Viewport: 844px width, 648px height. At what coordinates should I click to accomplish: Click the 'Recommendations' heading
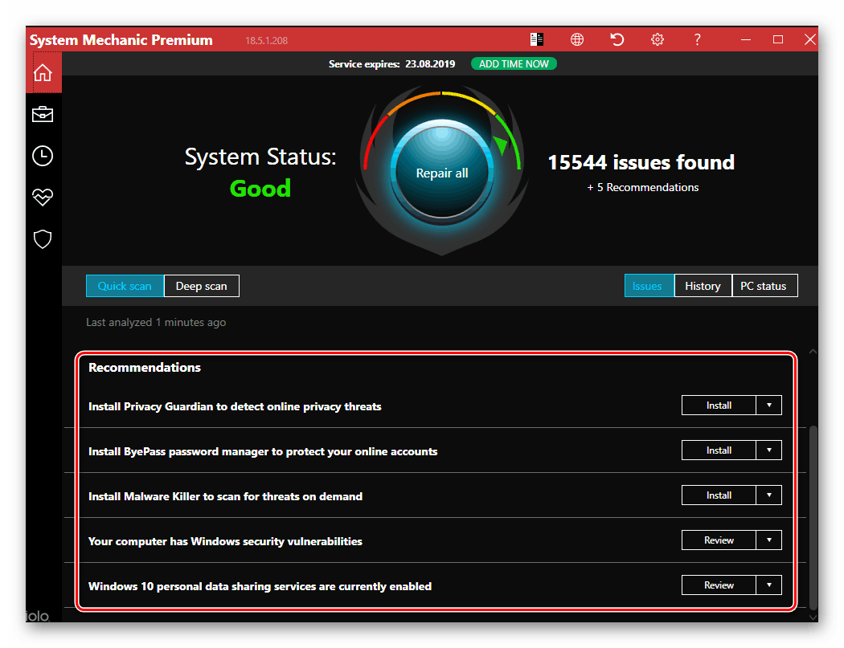coord(144,367)
